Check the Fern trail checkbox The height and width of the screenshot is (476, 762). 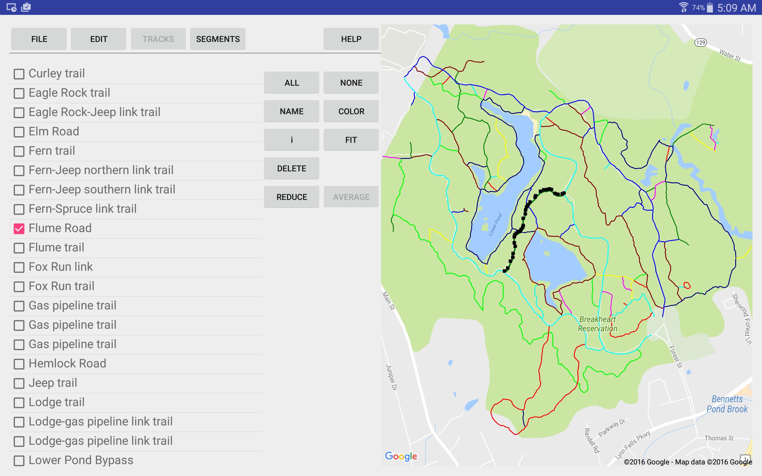(19, 151)
